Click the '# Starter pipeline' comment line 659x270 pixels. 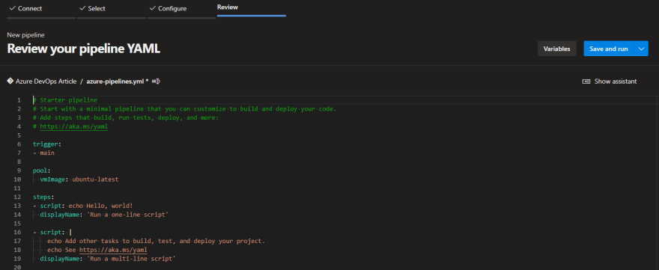point(65,100)
